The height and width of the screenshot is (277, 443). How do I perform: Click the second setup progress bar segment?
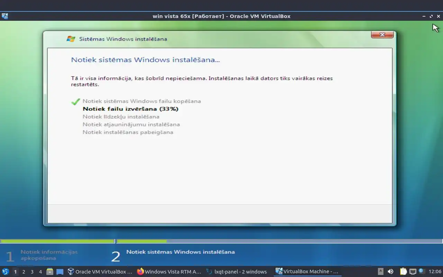pos(280,241)
